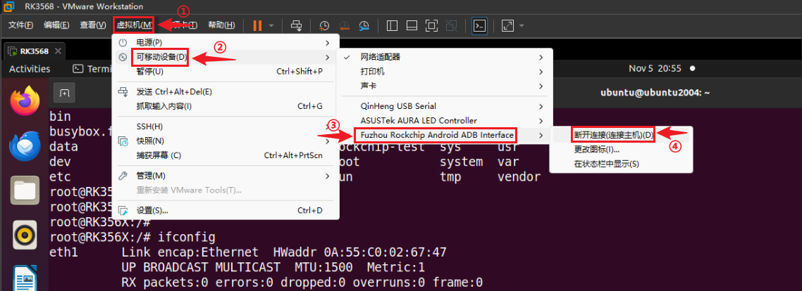Click the orange pause virtual machine button
802x291 pixels.
coord(257,26)
